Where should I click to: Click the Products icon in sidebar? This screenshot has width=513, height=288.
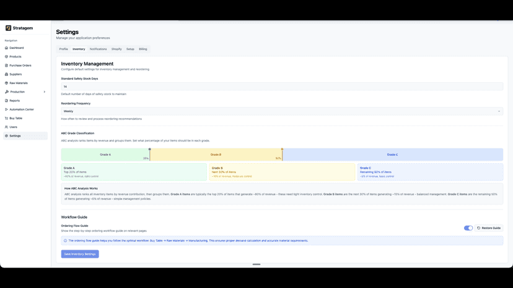click(7, 56)
